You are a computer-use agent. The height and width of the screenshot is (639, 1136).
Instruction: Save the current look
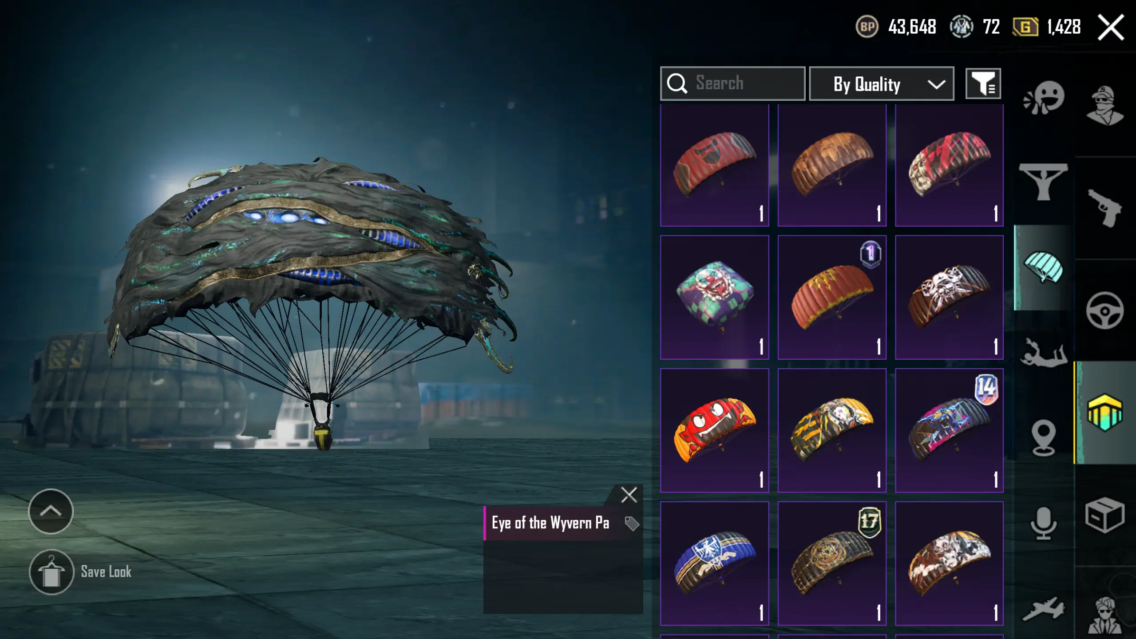tap(80, 572)
